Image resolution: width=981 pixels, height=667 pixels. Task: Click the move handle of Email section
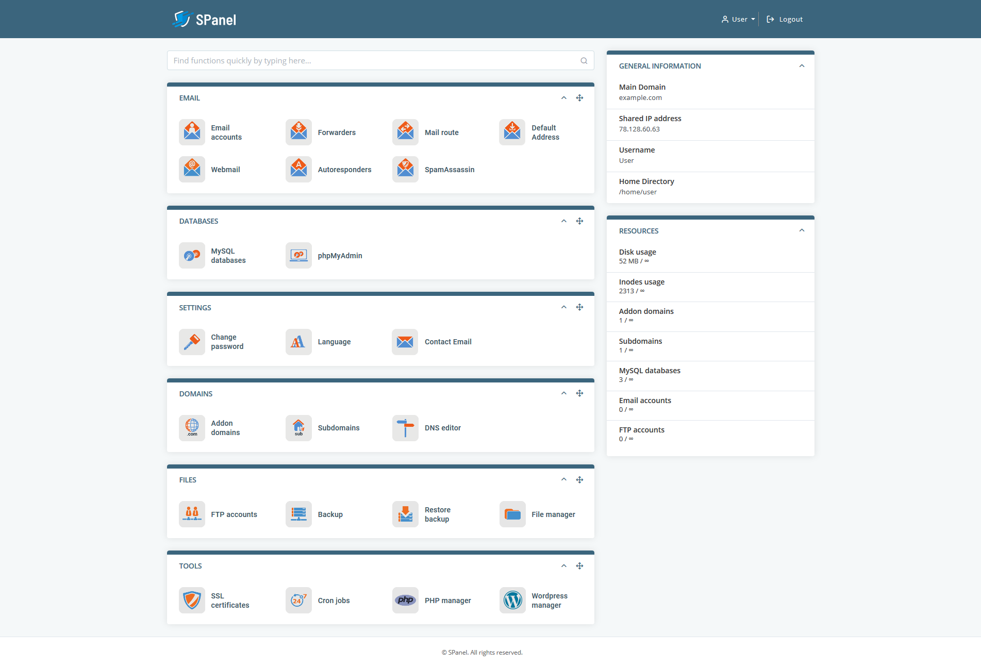coord(580,98)
